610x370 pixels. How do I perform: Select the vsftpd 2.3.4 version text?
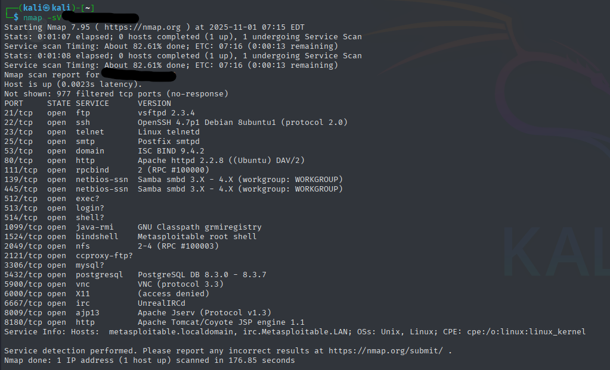[x=166, y=112]
